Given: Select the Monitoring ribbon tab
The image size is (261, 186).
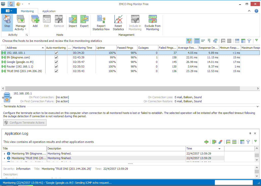Looking at the screenshot, I should coord(27,11).
